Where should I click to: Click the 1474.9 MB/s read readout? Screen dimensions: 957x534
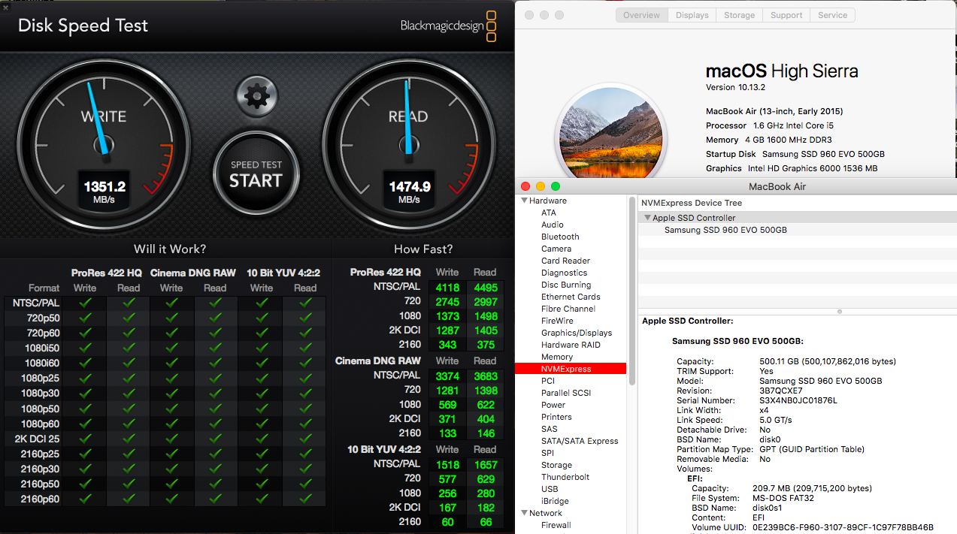coord(409,192)
